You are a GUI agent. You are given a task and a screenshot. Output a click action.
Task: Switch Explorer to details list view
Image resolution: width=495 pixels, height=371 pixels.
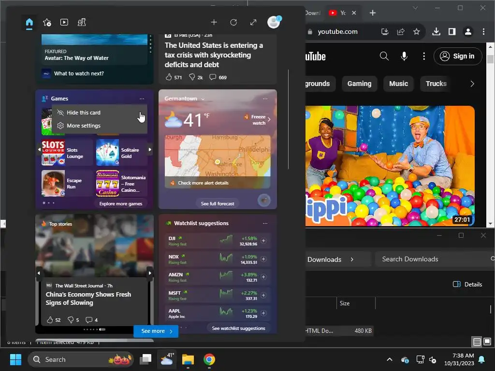pos(477,342)
